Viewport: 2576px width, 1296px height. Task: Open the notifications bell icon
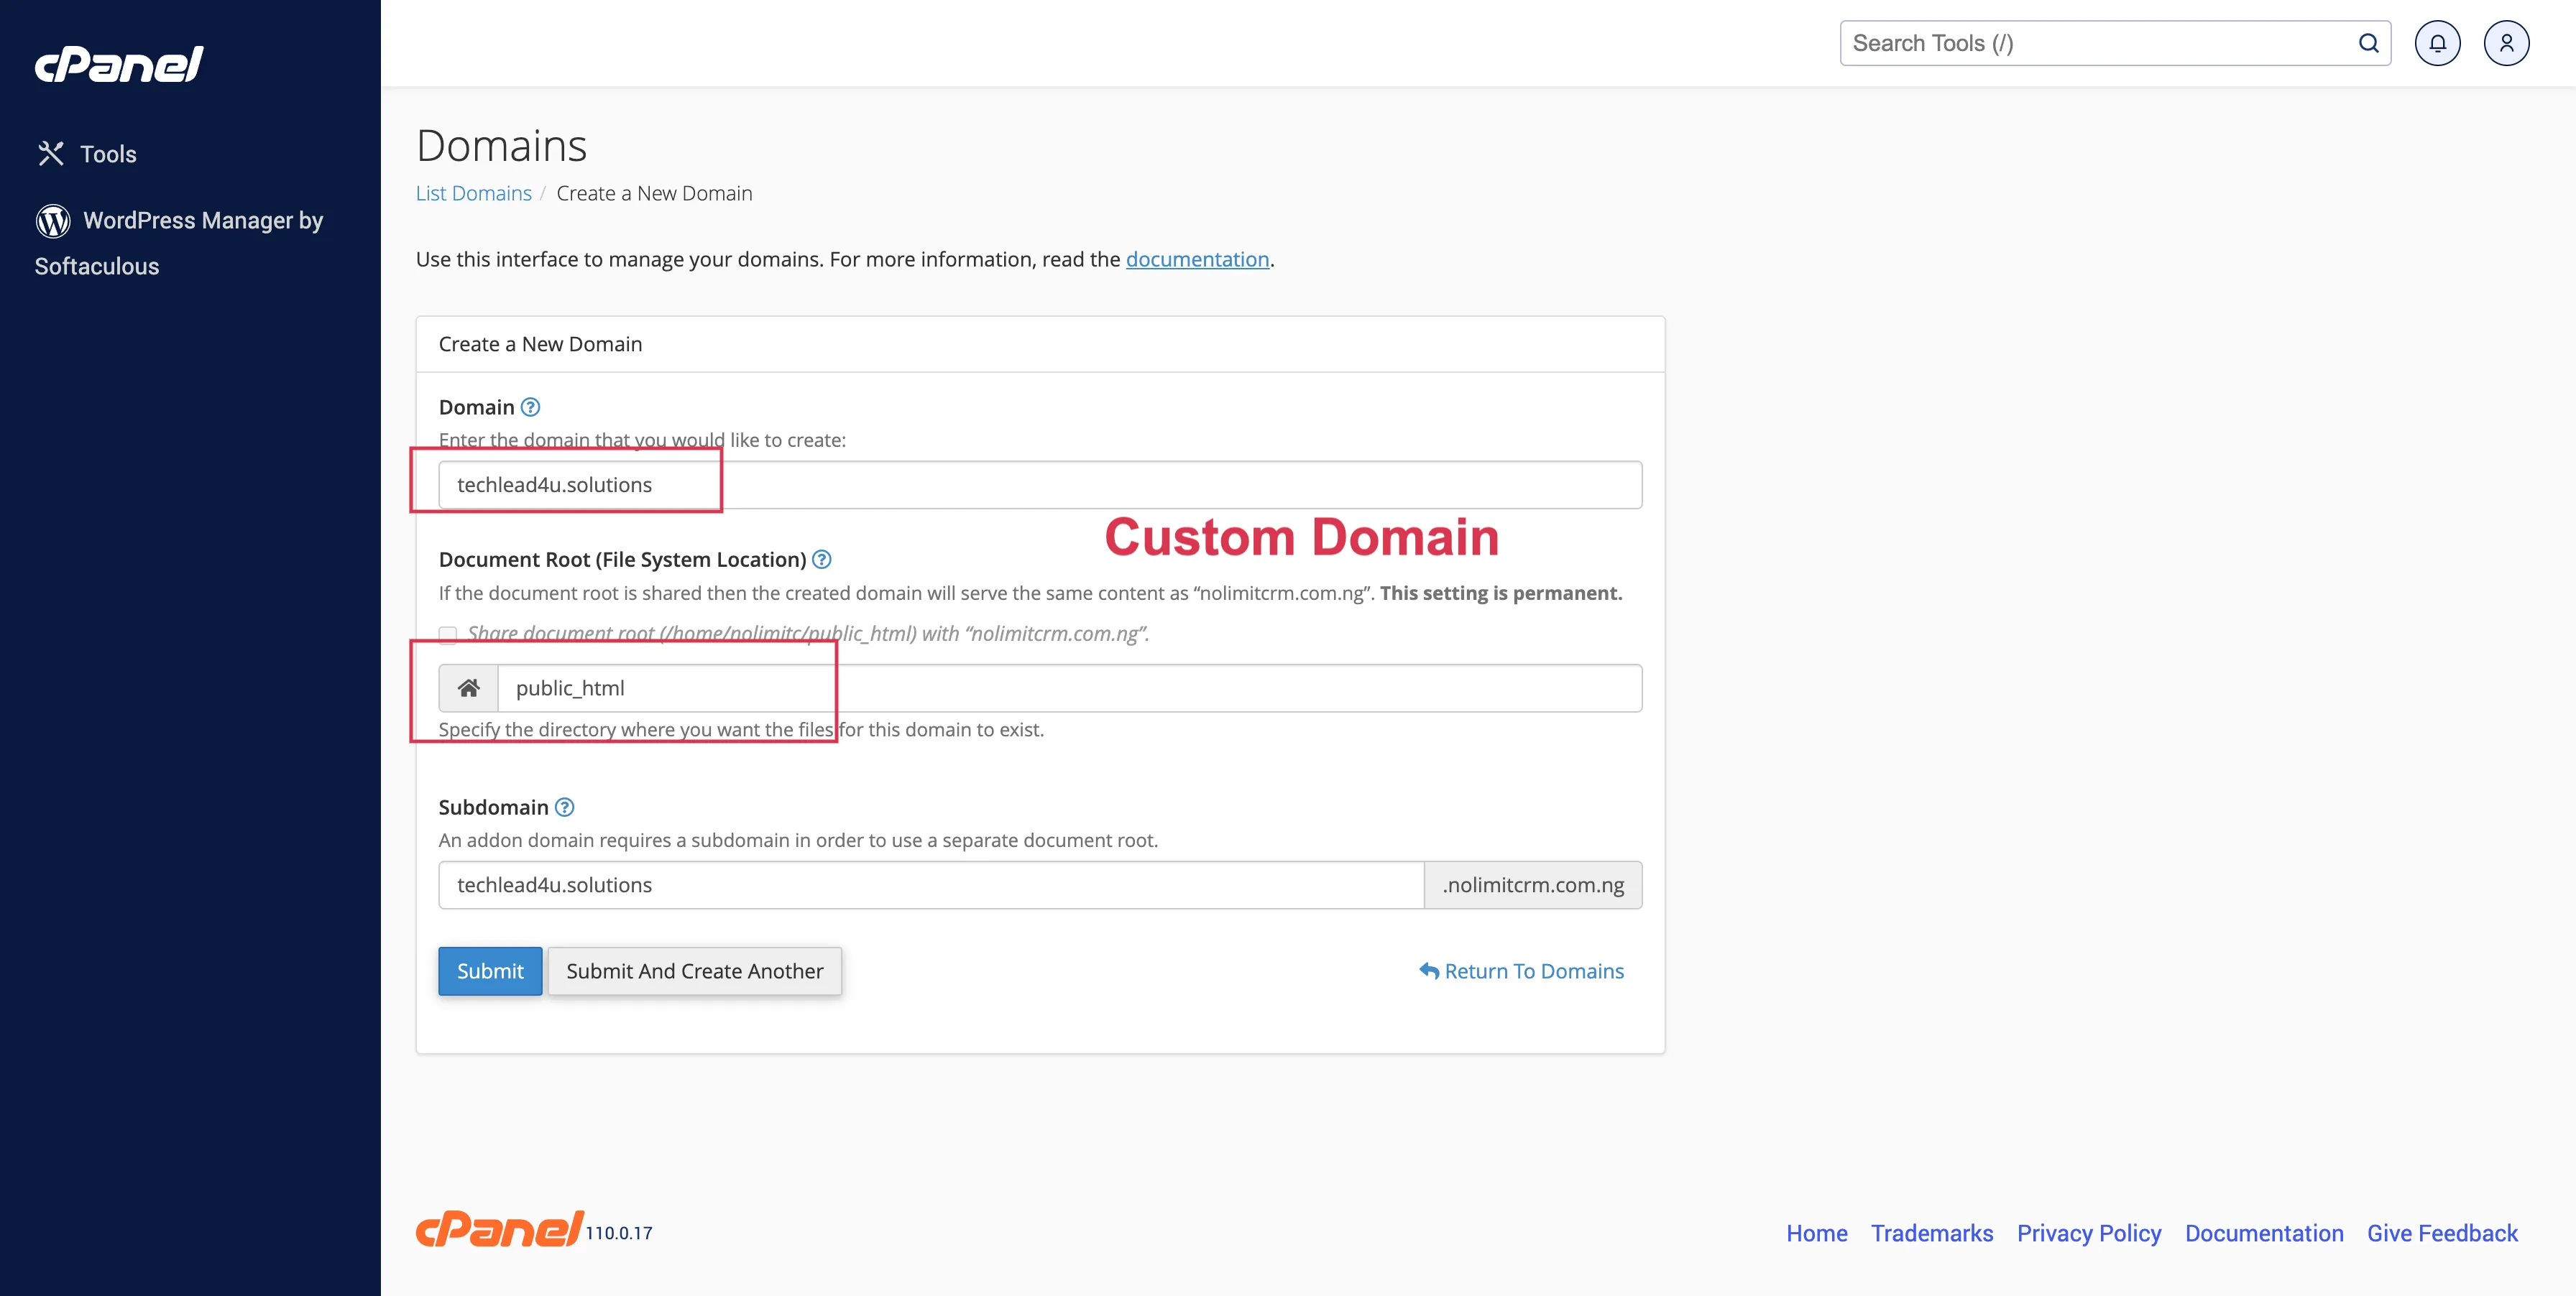point(2437,42)
